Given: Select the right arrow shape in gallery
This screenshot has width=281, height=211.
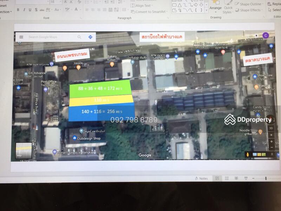Looking at the screenshot, I should [196, 5].
